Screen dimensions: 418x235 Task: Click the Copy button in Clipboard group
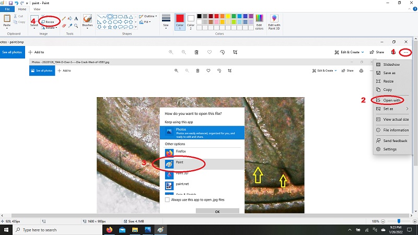coord(19,22)
